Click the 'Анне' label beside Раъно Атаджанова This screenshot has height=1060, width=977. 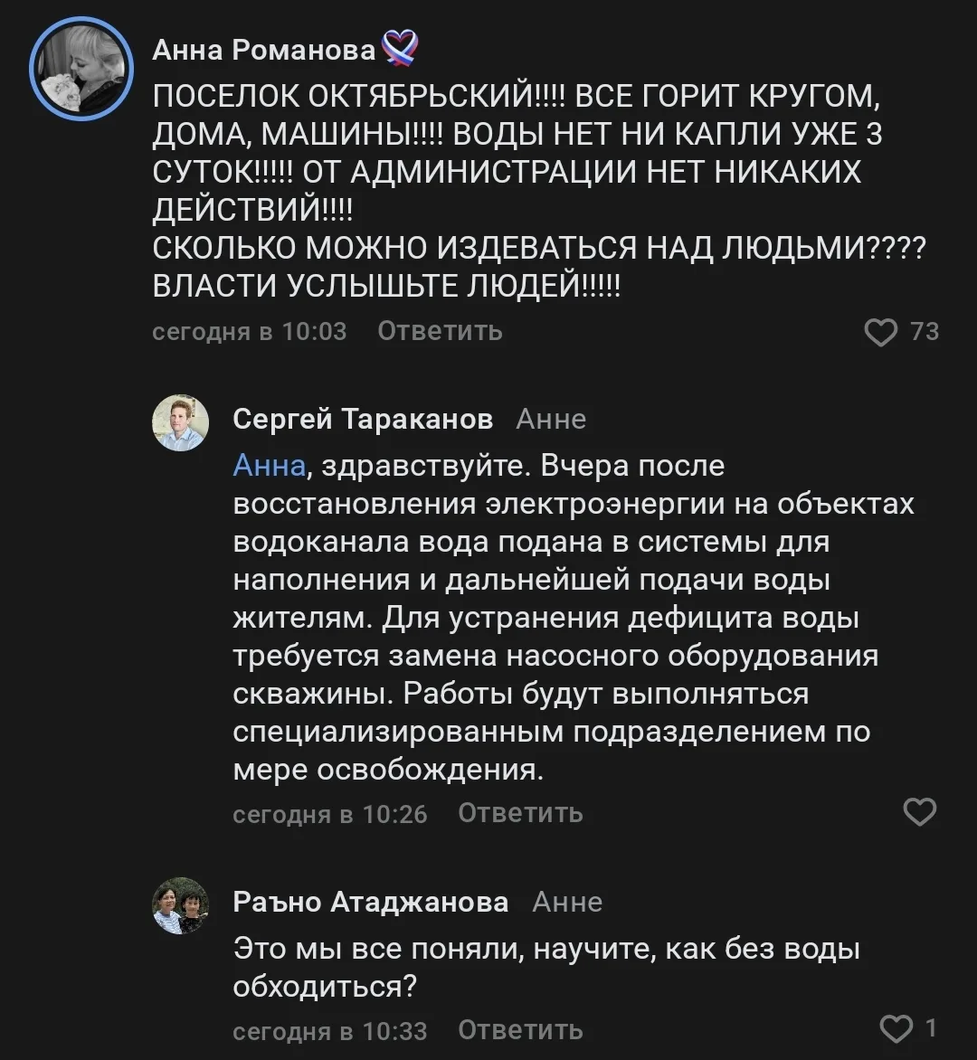pos(567,903)
